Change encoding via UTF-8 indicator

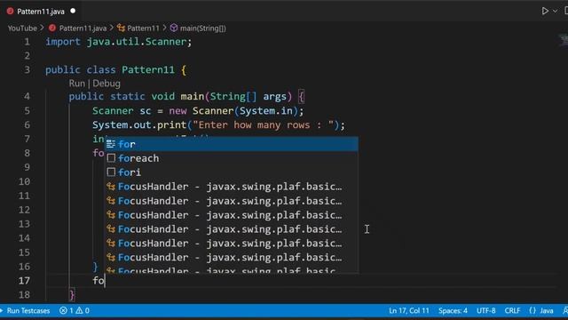click(485, 310)
